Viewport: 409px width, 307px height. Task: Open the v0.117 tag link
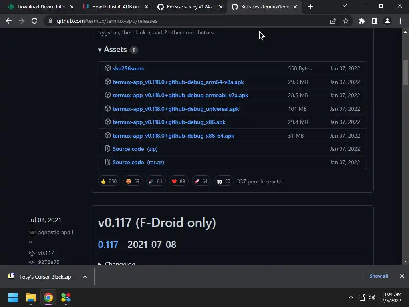click(x=46, y=253)
